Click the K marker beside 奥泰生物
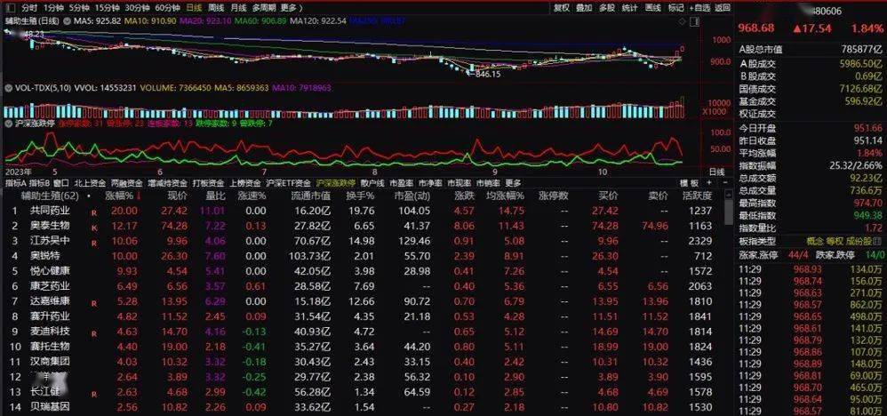 (x=93, y=227)
